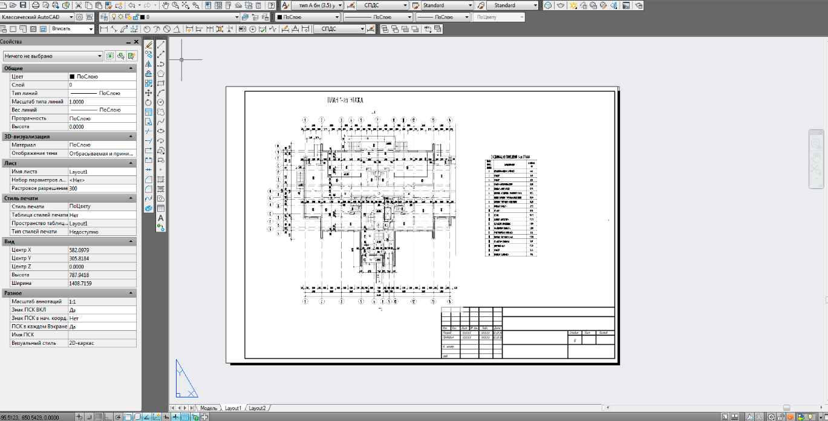828x421 pixels.
Task: Collapse the 'Общие' properties section
Action: tap(131, 68)
